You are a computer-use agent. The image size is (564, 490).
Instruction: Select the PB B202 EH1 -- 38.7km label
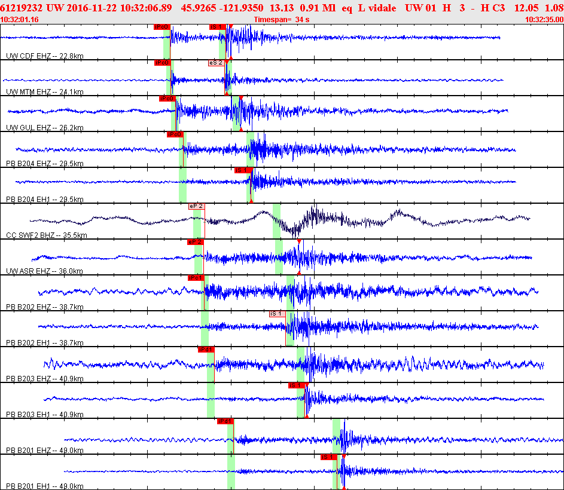[x=45, y=342]
